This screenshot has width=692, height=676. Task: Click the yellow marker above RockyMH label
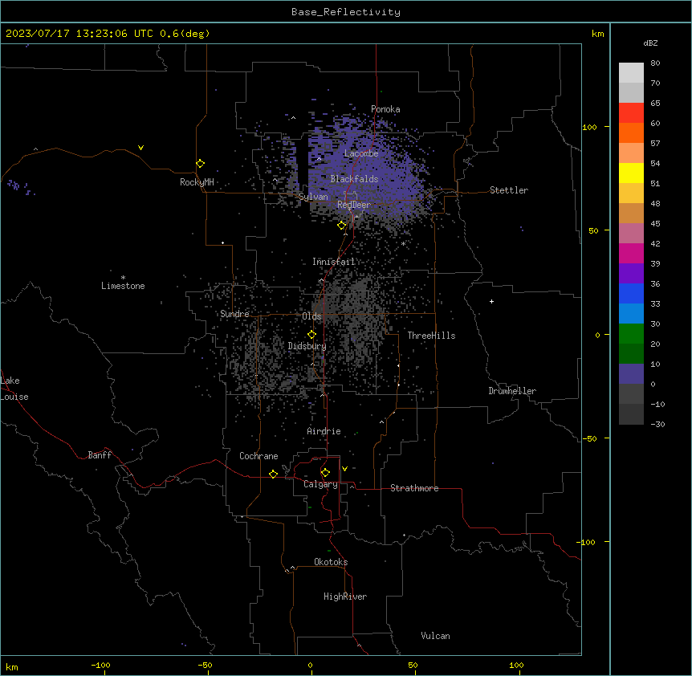[200, 163]
